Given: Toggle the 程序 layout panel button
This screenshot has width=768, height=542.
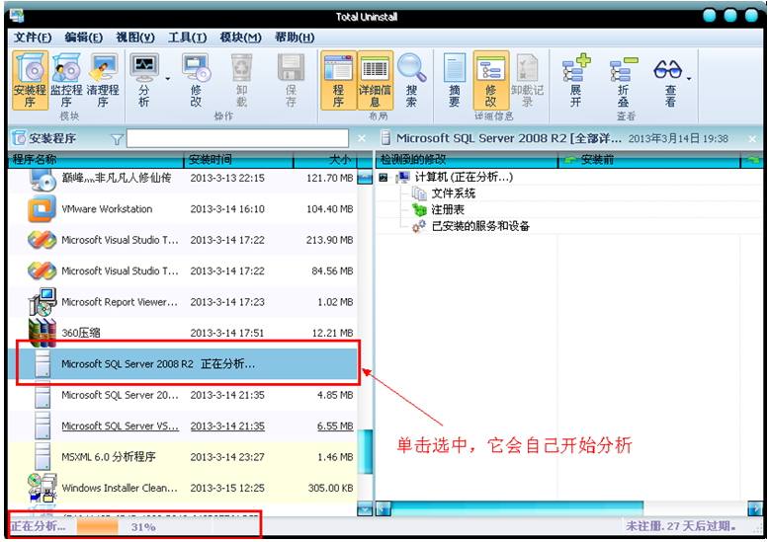Looking at the screenshot, I should click(x=338, y=81).
